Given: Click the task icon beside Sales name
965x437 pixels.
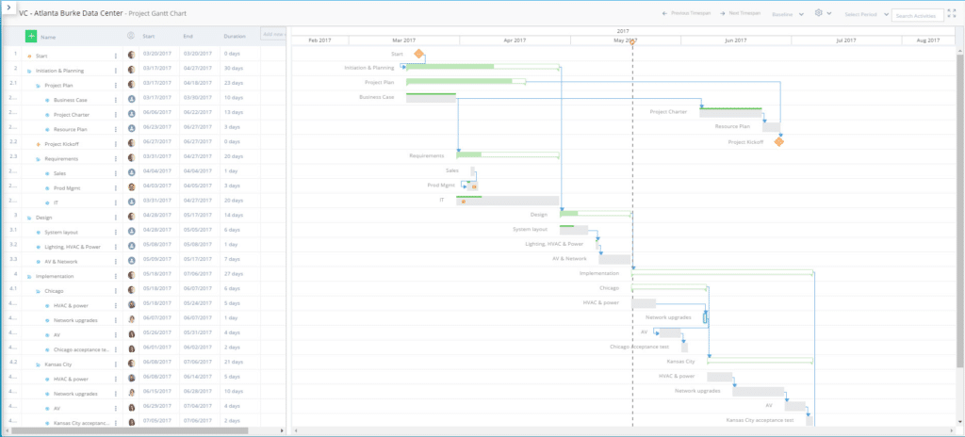Looking at the screenshot, I should pos(47,173).
